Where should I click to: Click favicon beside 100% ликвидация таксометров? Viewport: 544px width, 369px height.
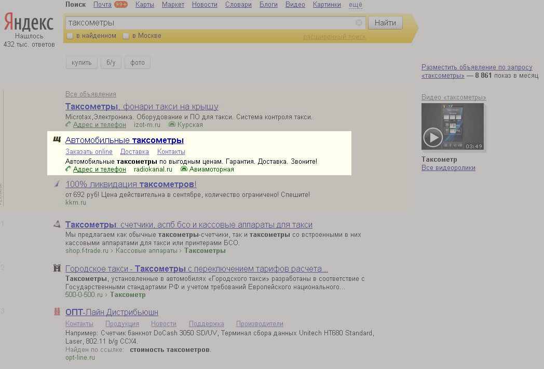pos(57,183)
